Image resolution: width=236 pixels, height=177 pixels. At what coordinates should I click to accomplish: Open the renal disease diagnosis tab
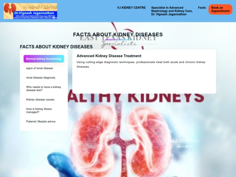click(44, 78)
